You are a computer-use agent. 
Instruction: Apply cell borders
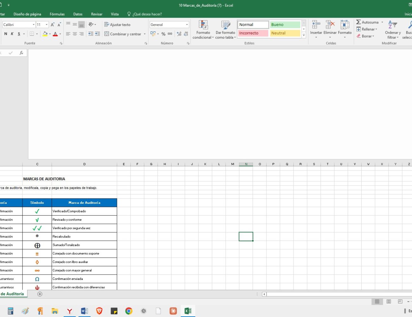point(32,34)
